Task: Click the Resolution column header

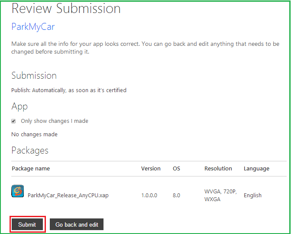Action: point(218,169)
